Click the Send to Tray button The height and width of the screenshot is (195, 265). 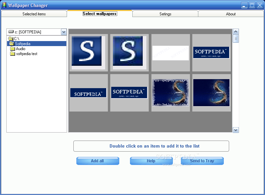click(202, 161)
